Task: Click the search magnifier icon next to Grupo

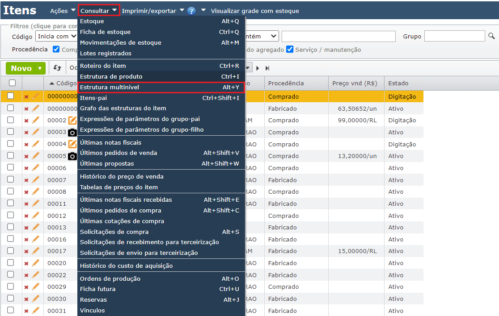Action: pos(491,36)
